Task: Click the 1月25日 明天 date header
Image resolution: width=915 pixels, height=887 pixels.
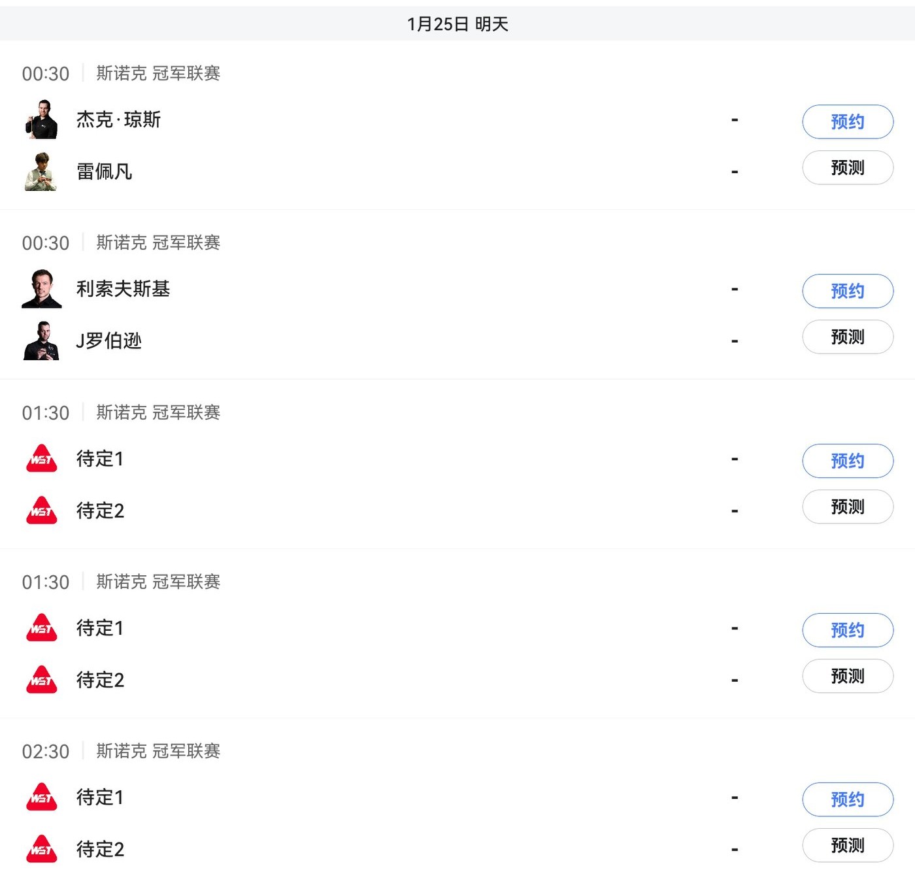Action: 457,24
